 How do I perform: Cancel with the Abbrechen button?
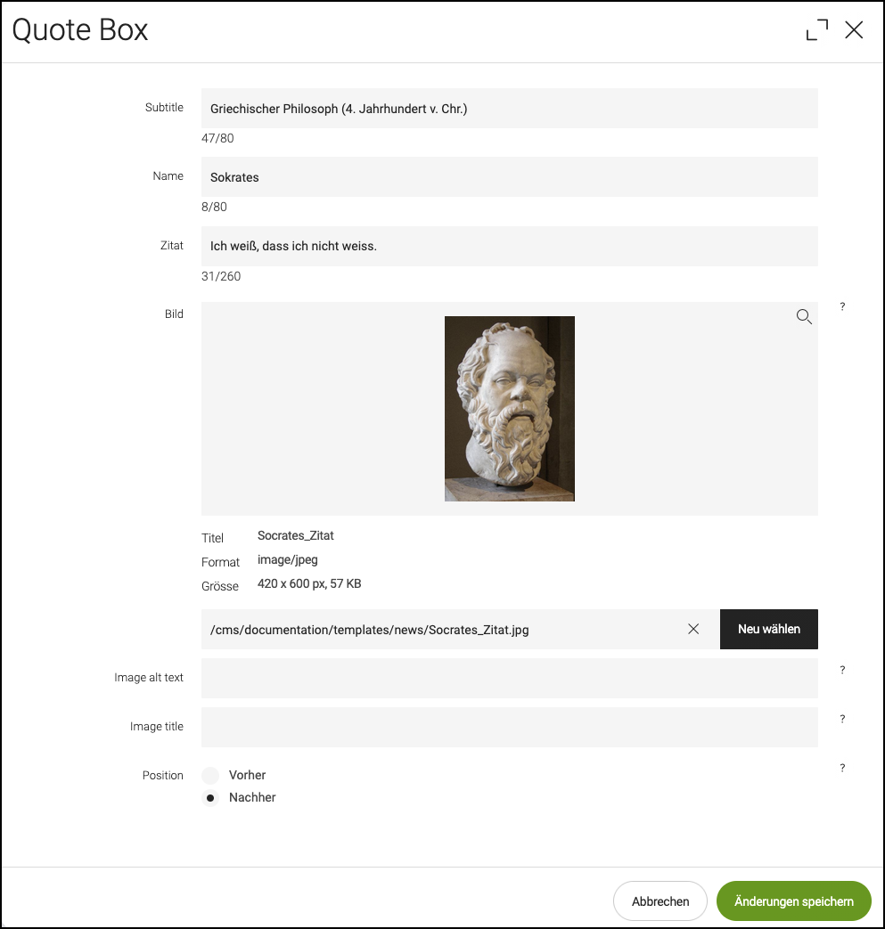(x=660, y=901)
